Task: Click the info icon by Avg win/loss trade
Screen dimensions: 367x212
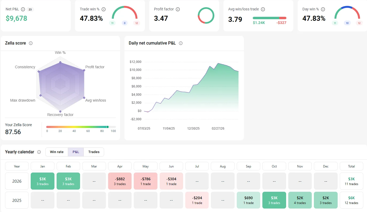Action: click(263, 9)
